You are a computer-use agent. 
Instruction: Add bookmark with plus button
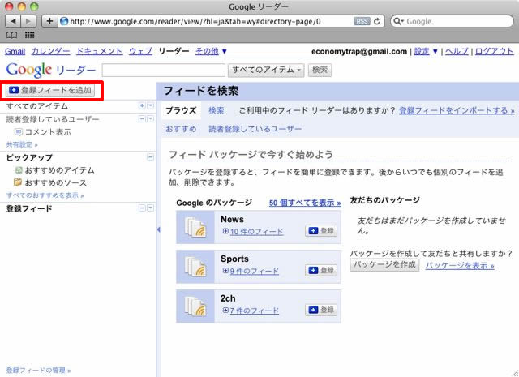(x=49, y=22)
